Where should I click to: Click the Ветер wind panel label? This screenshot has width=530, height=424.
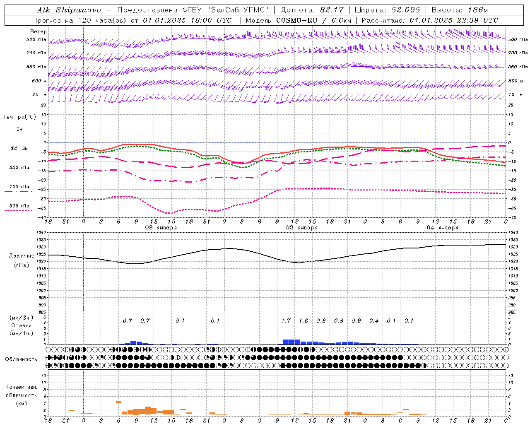[39, 31]
